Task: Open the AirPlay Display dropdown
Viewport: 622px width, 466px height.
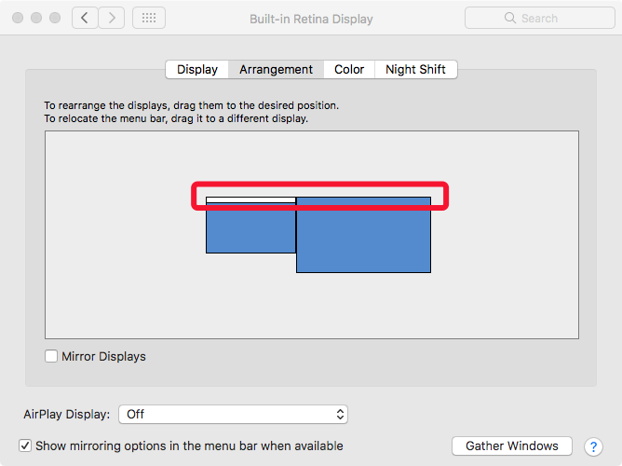Action: 233,415
